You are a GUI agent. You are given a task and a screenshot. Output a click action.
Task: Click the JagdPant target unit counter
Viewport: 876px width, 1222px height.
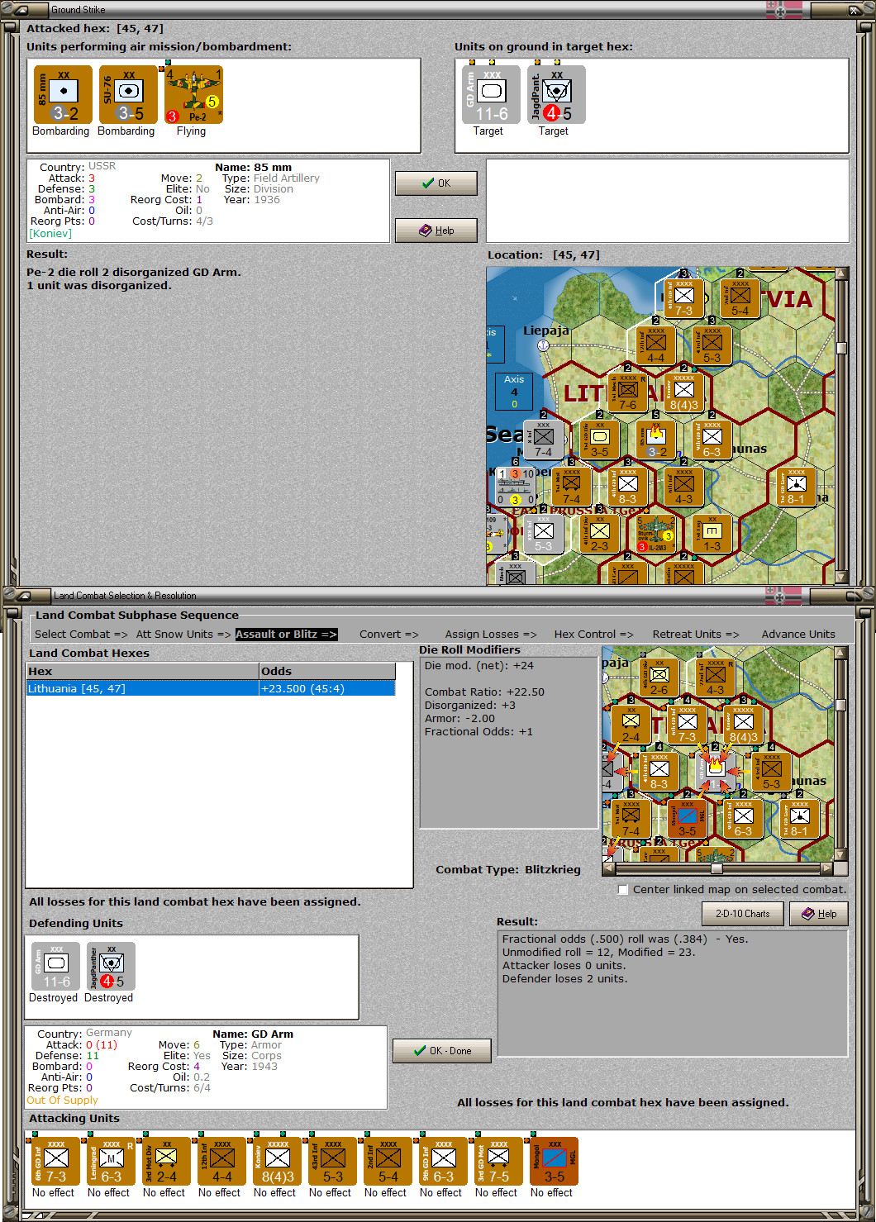[556, 95]
